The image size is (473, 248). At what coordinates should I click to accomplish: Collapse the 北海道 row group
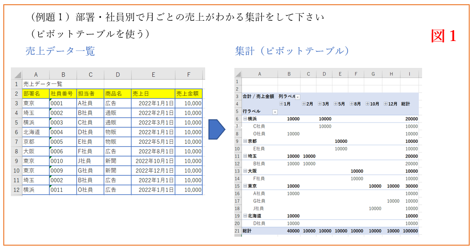click(x=245, y=215)
